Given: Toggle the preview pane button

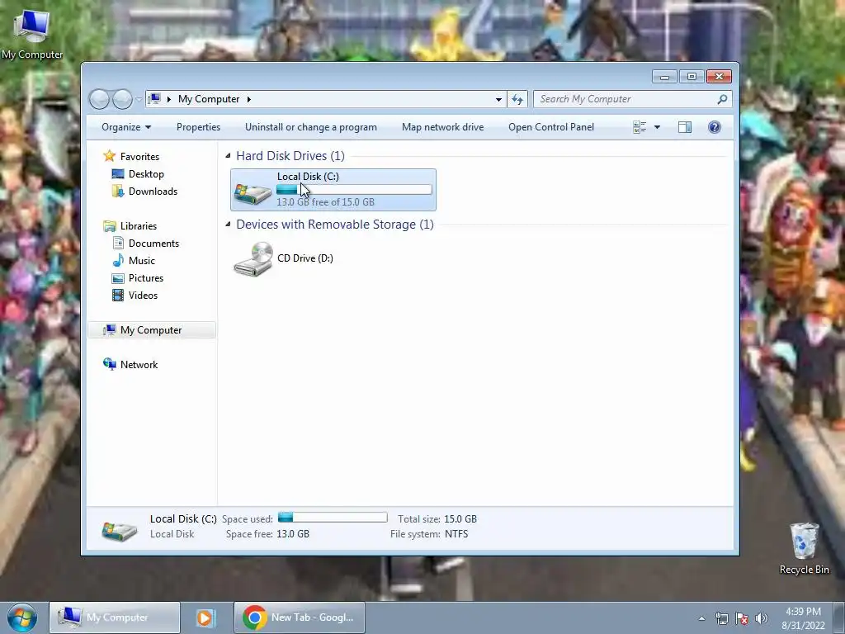Looking at the screenshot, I should 684,127.
